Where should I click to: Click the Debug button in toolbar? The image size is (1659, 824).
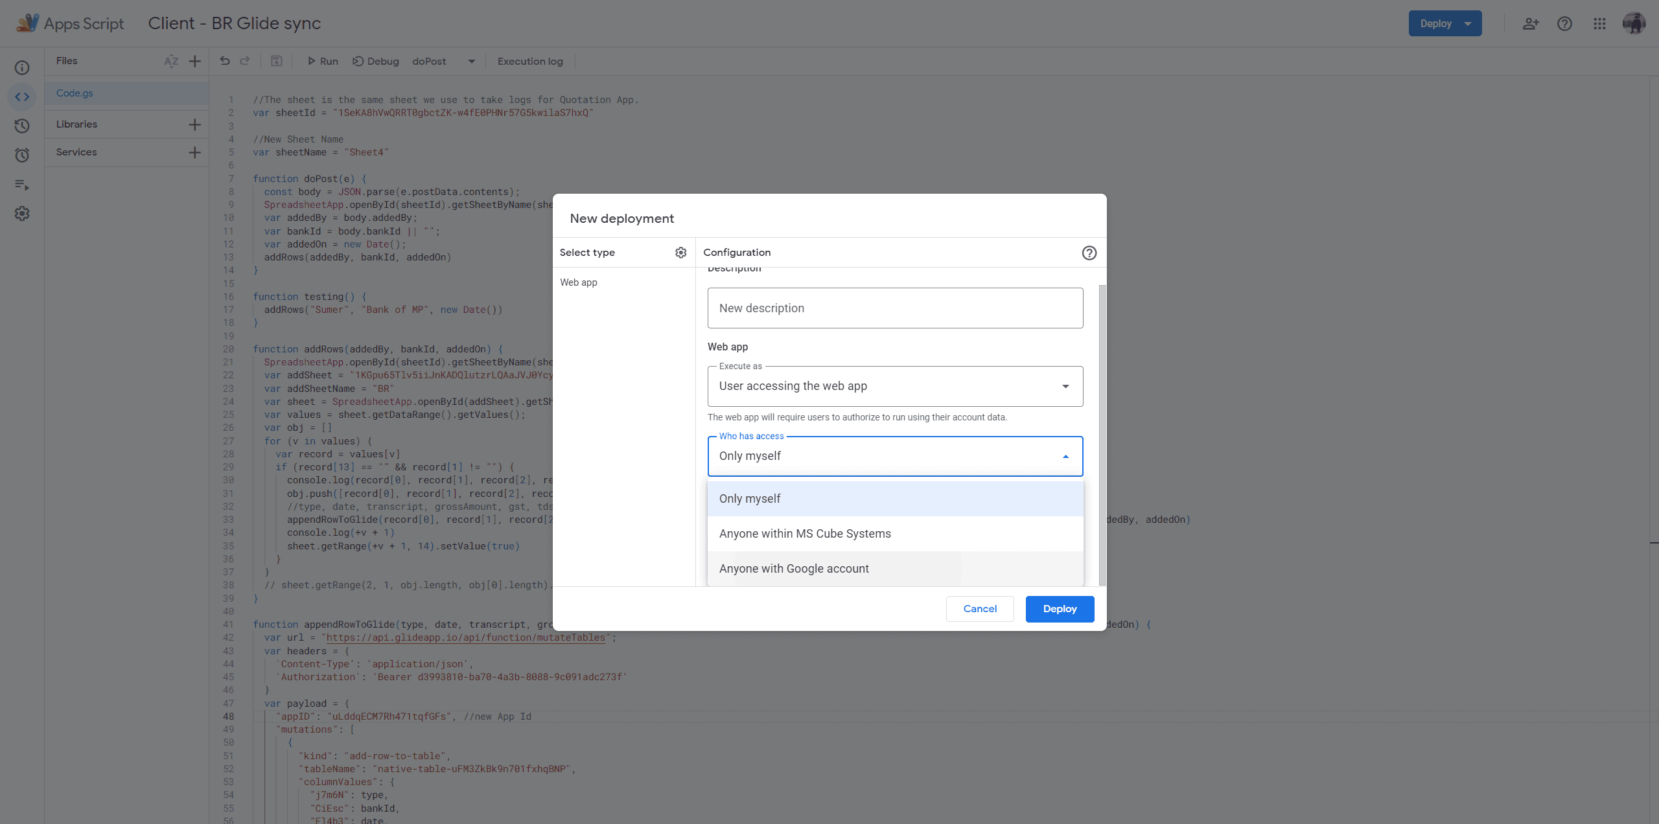(x=376, y=61)
